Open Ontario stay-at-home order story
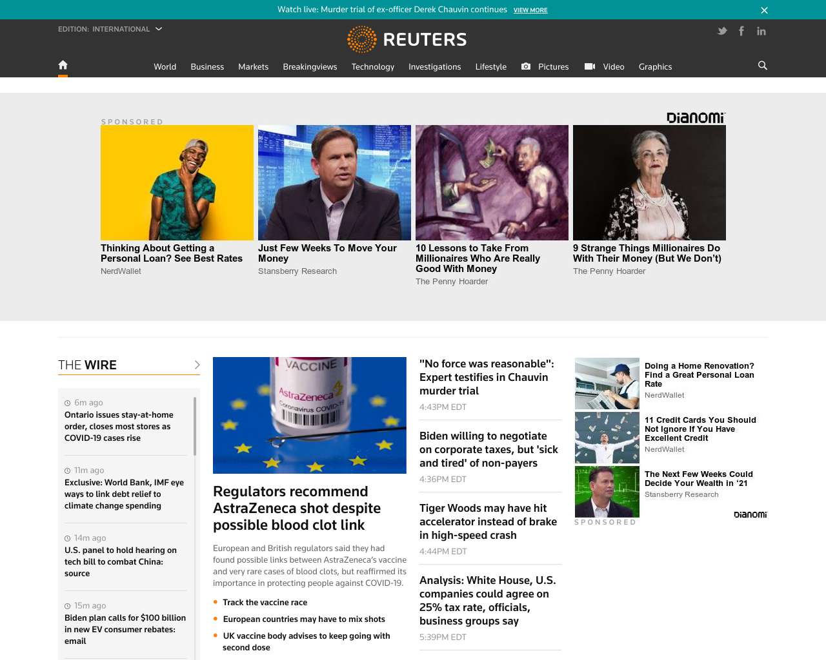 [119, 426]
